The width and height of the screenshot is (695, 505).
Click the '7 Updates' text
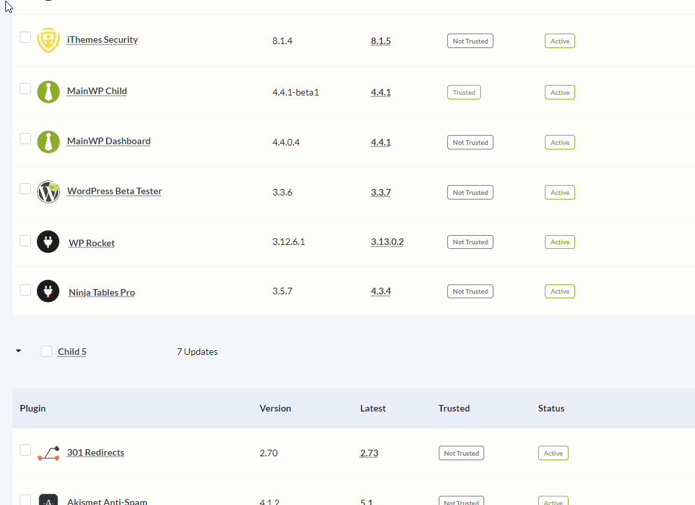[x=197, y=352]
